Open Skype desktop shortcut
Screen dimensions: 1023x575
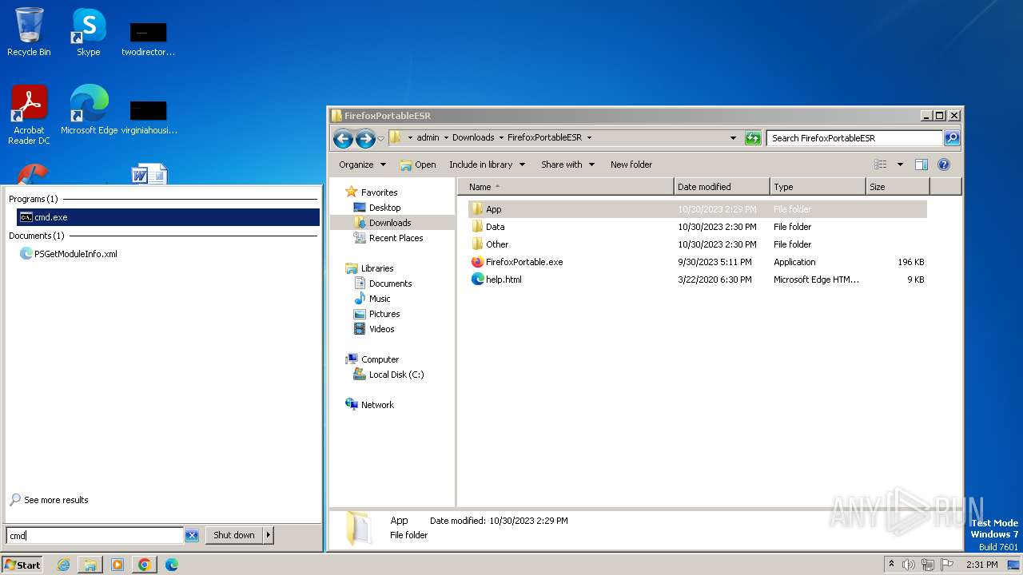[88, 32]
